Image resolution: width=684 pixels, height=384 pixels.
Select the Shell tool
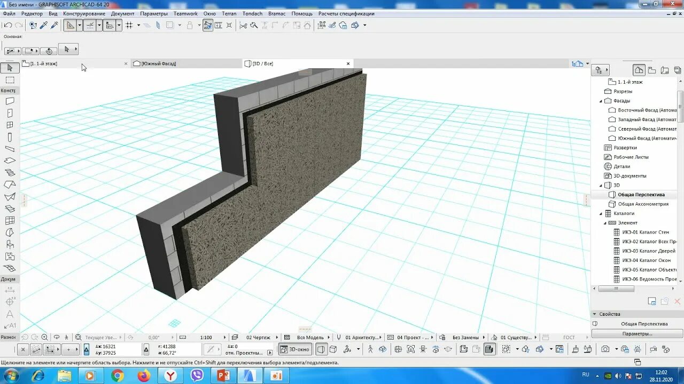(10, 197)
